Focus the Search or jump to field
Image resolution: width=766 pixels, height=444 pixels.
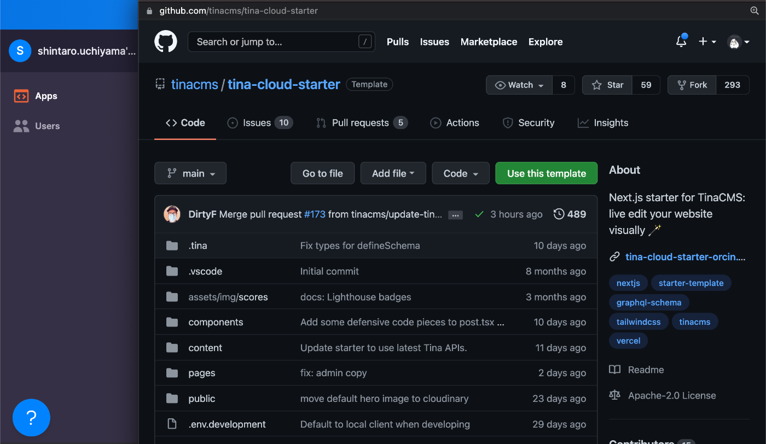coord(281,42)
